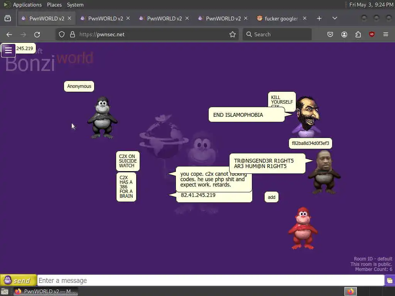This screenshot has width=395, height=296.
Task: Click the 'f82ba8d34d0f3ef3' name tag
Action: click(311, 143)
